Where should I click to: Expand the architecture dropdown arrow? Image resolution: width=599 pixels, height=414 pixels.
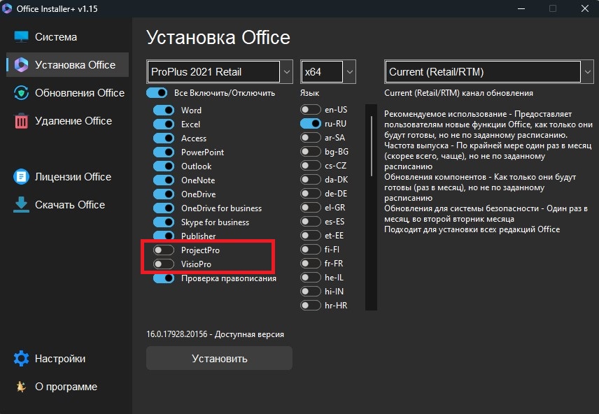click(x=350, y=71)
